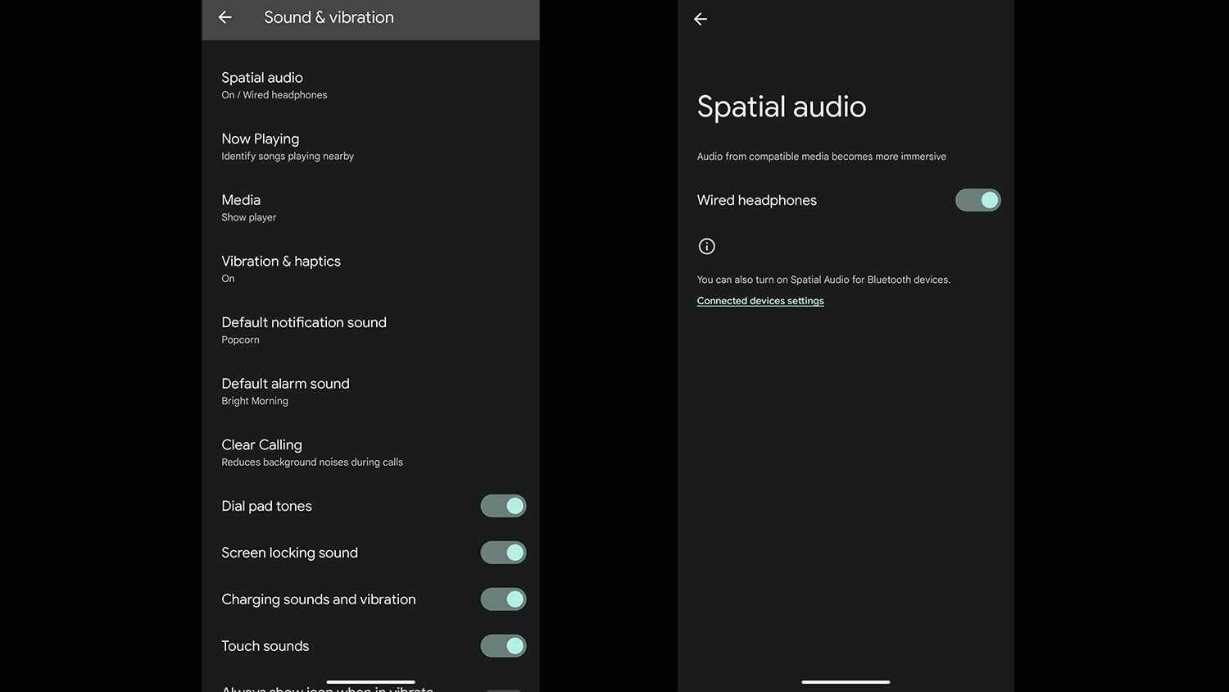
Task: Open Connected devices settings link
Action: (760, 301)
